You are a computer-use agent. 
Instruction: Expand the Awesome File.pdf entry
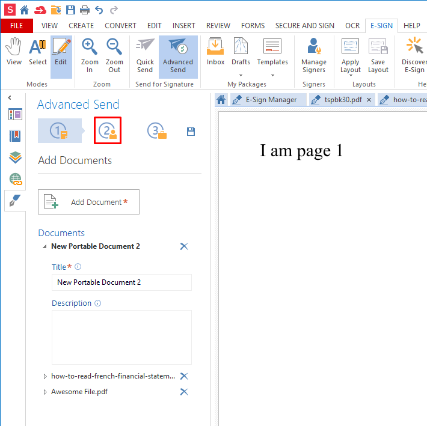(45, 392)
